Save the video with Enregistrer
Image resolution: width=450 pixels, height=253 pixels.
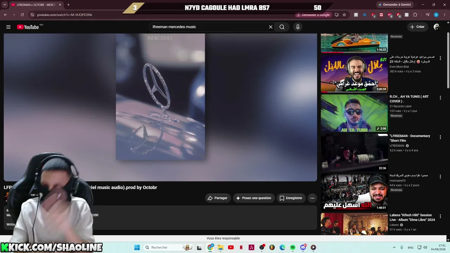(291, 198)
